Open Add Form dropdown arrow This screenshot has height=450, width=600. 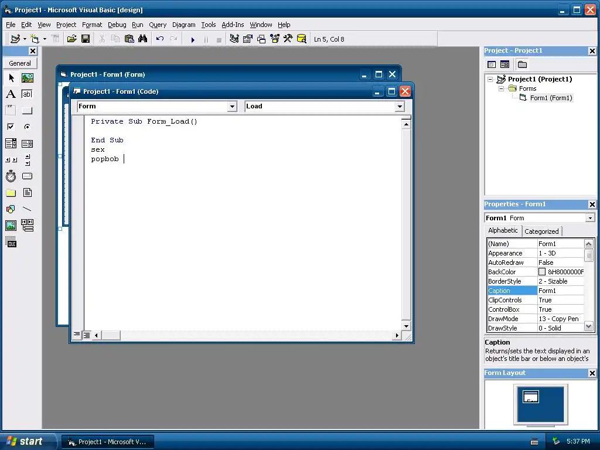click(45, 39)
